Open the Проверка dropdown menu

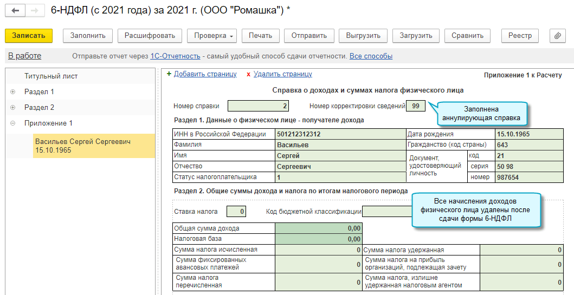pos(212,36)
